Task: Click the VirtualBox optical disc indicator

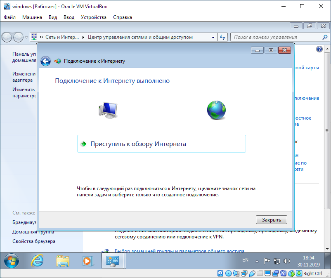Action: coord(228,273)
